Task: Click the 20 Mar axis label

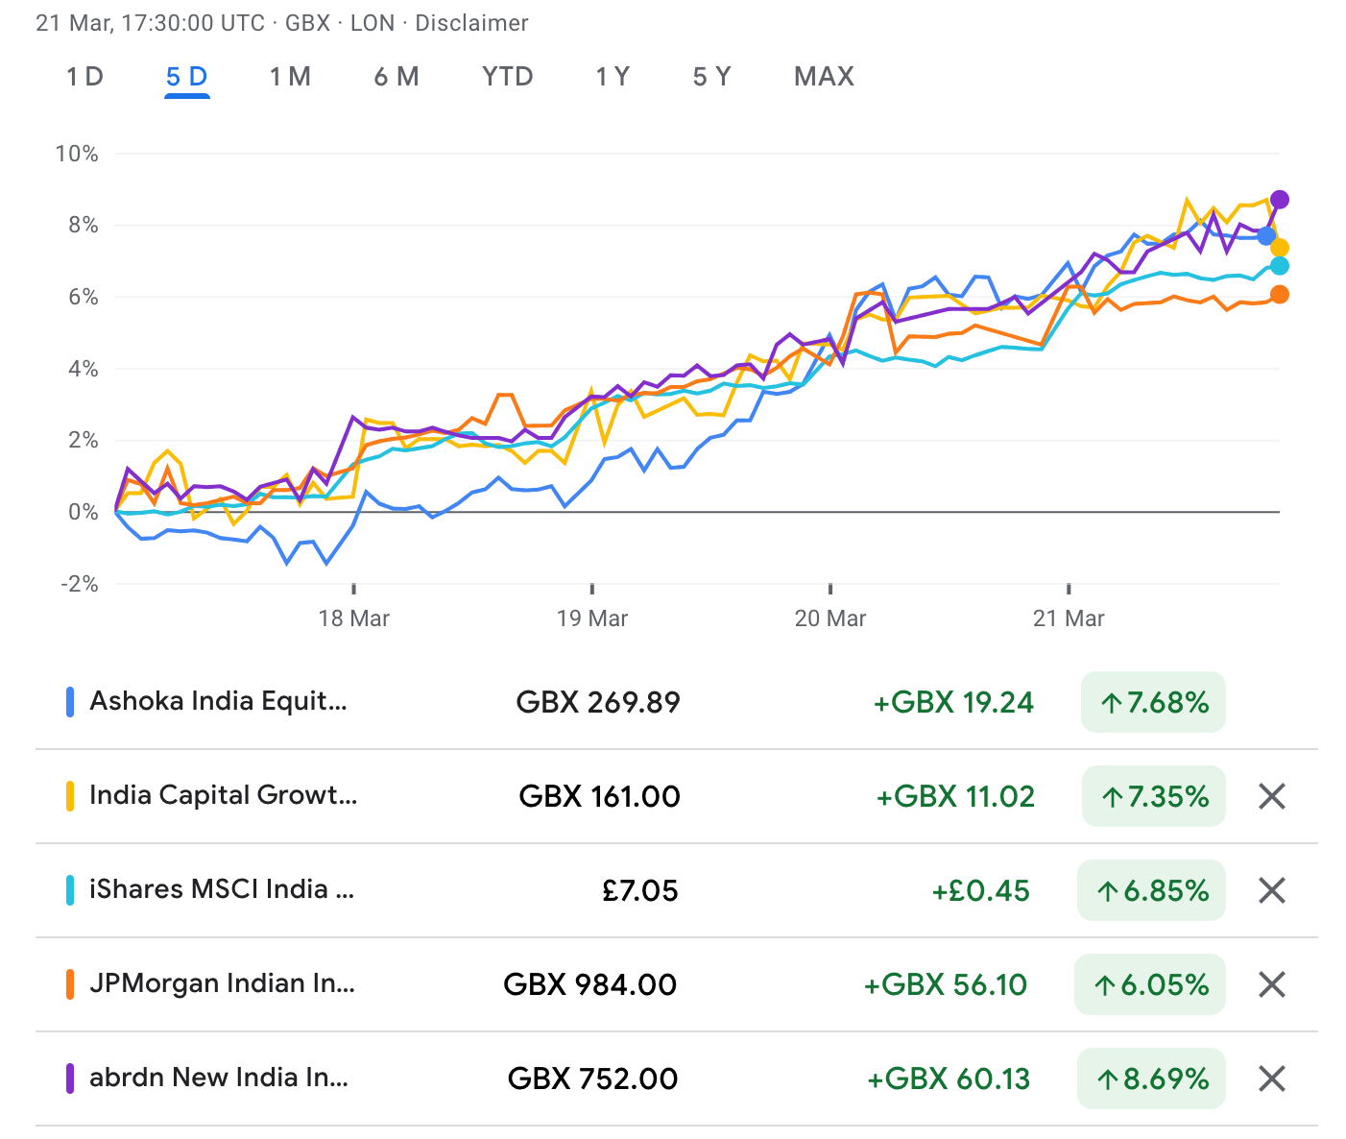Action: [x=830, y=618]
